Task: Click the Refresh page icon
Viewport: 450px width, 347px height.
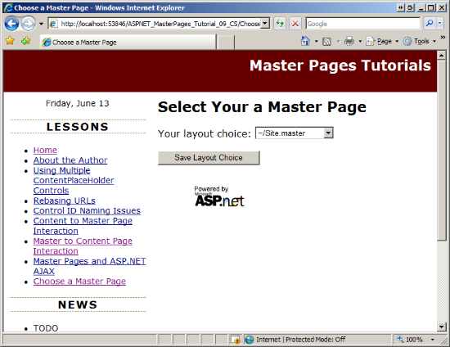Action: tap(280, 24)
